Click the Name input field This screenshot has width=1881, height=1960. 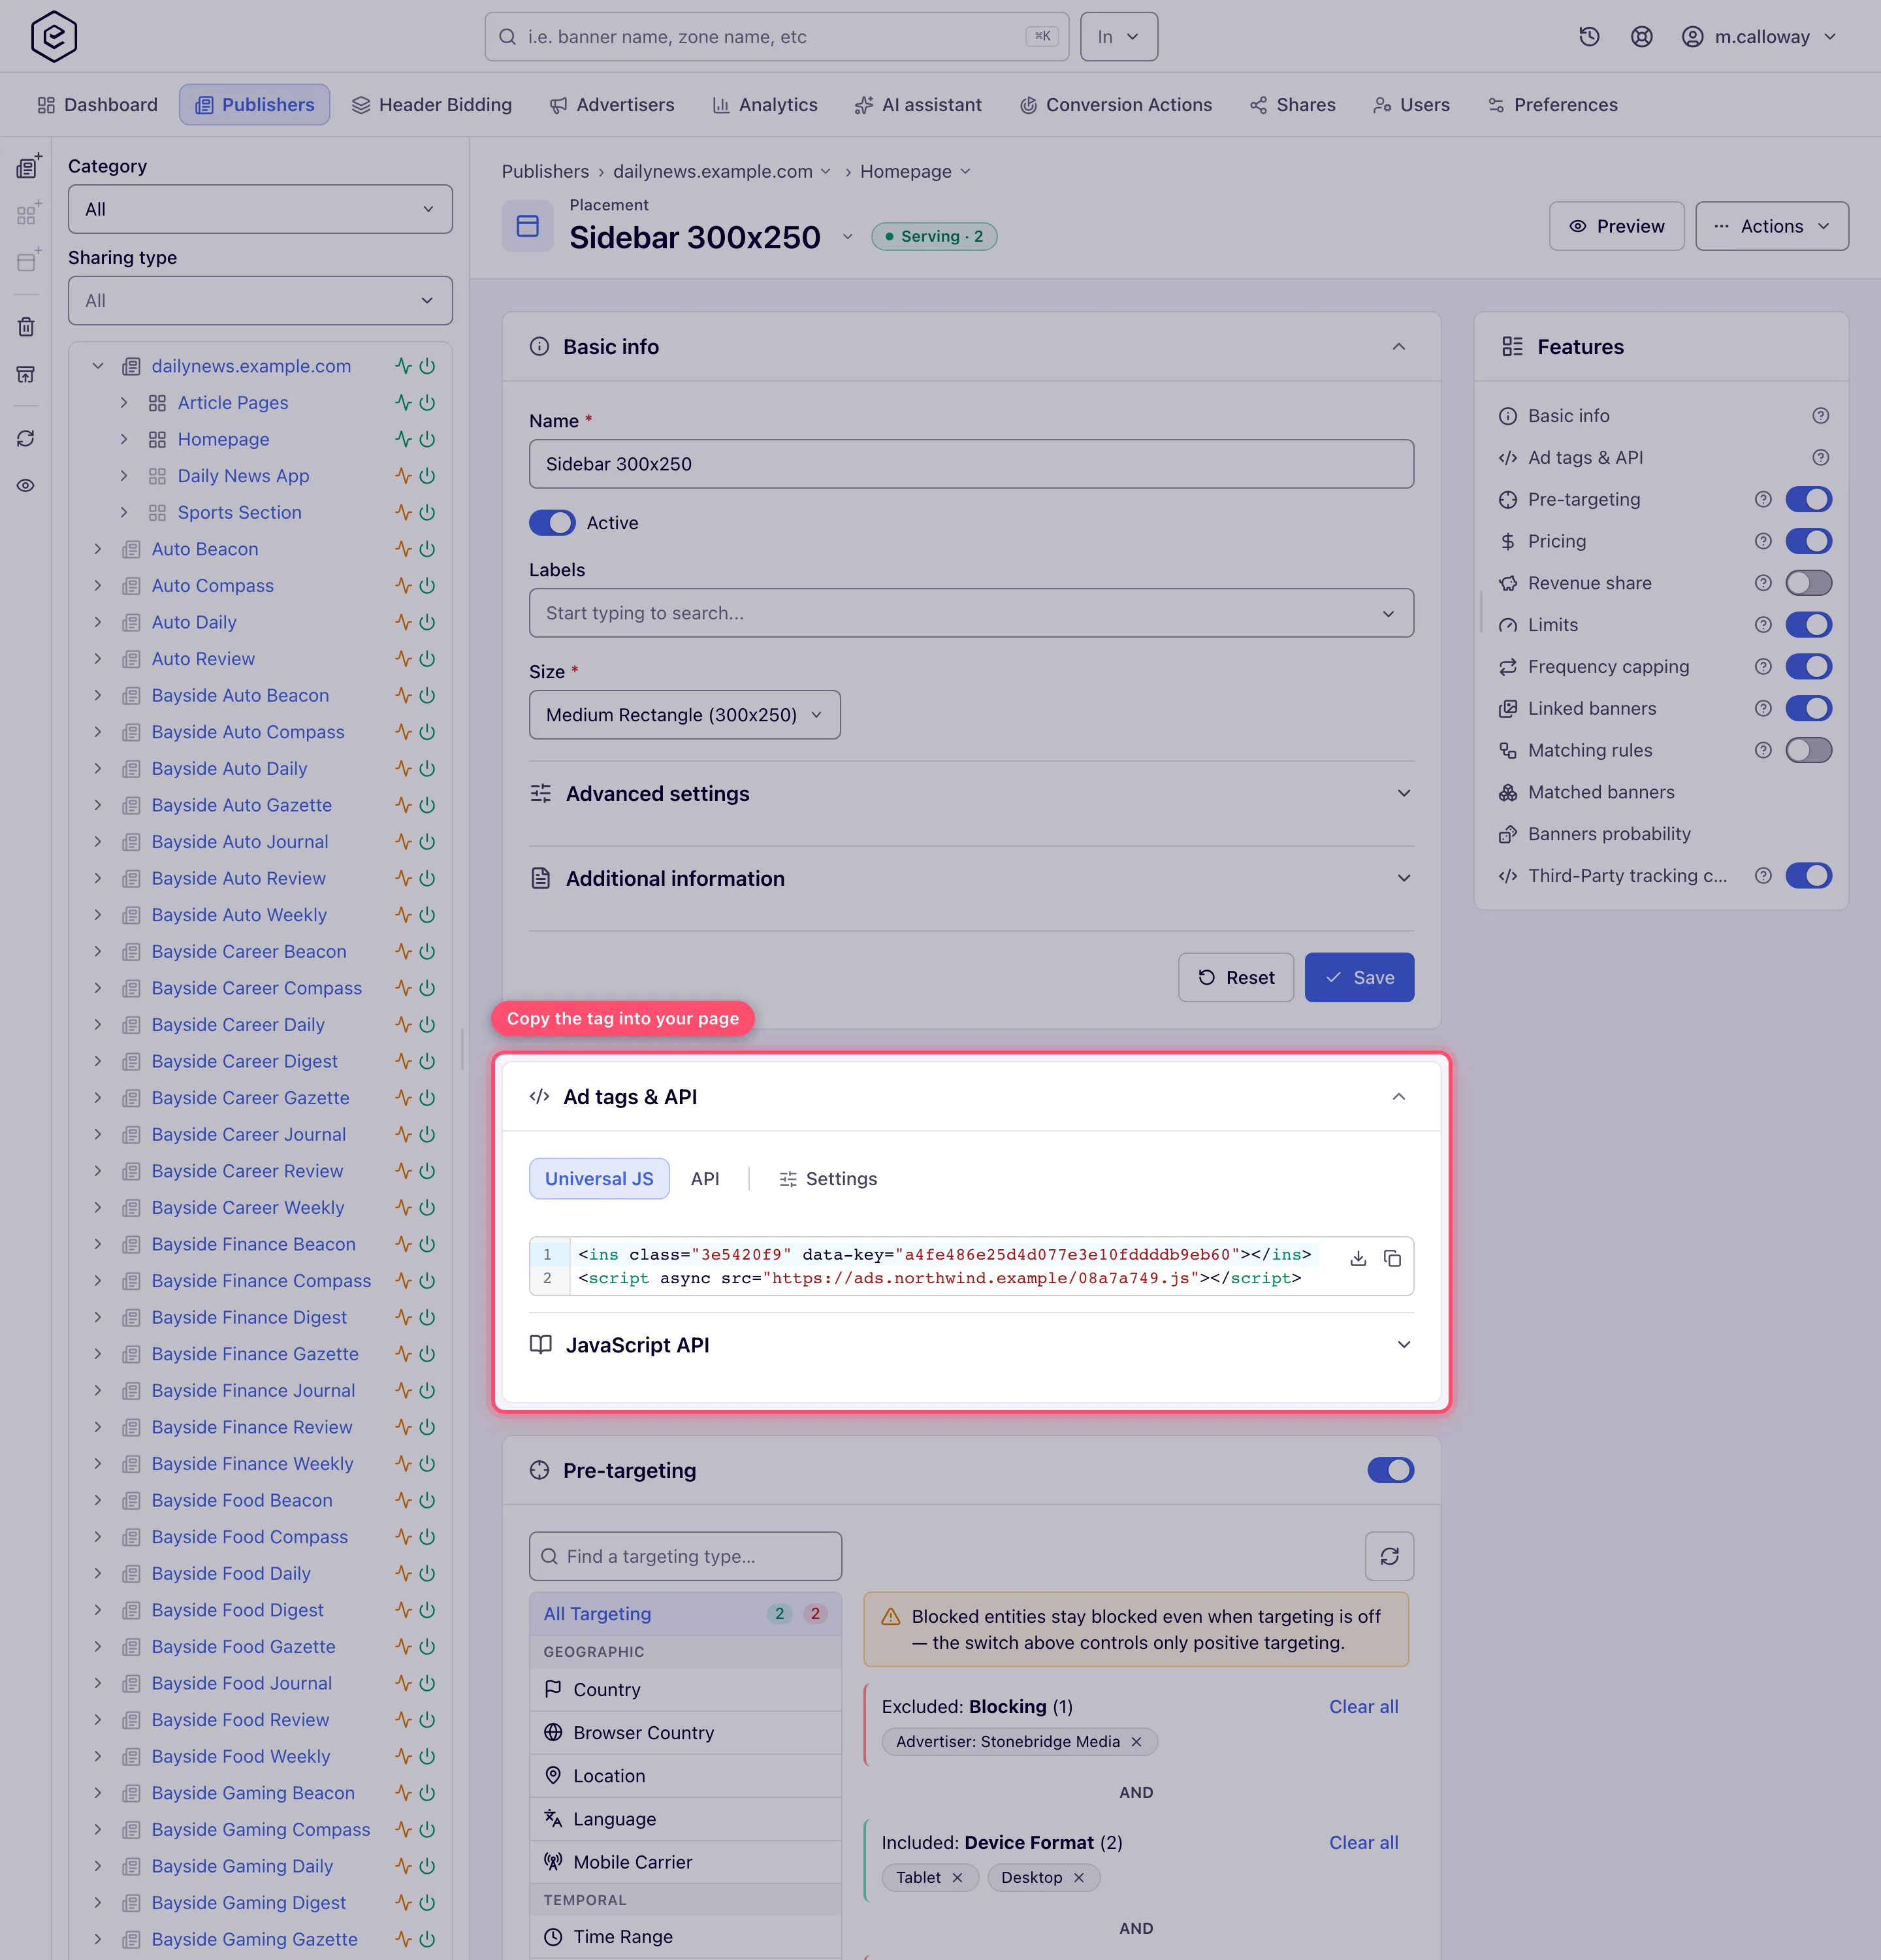point(971,464)
